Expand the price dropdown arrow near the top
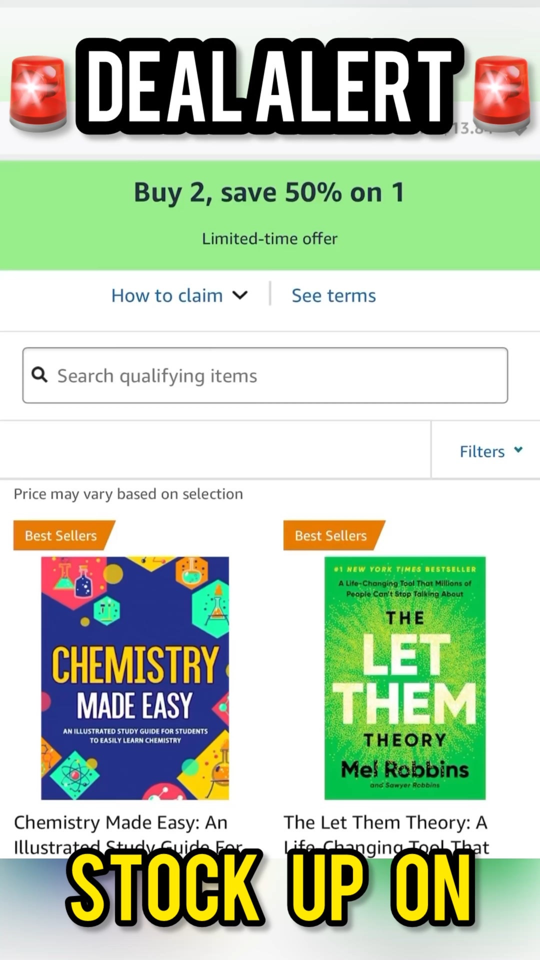Viewport: 540px width, 960px height. click(x=520, y=130)
